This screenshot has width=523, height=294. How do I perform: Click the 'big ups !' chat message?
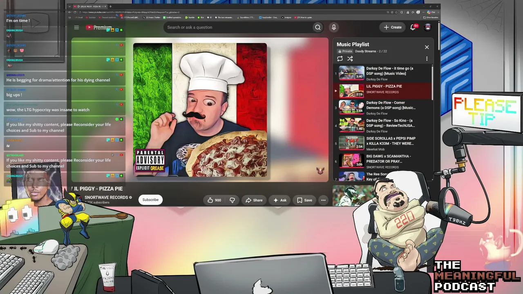point(14,95)
